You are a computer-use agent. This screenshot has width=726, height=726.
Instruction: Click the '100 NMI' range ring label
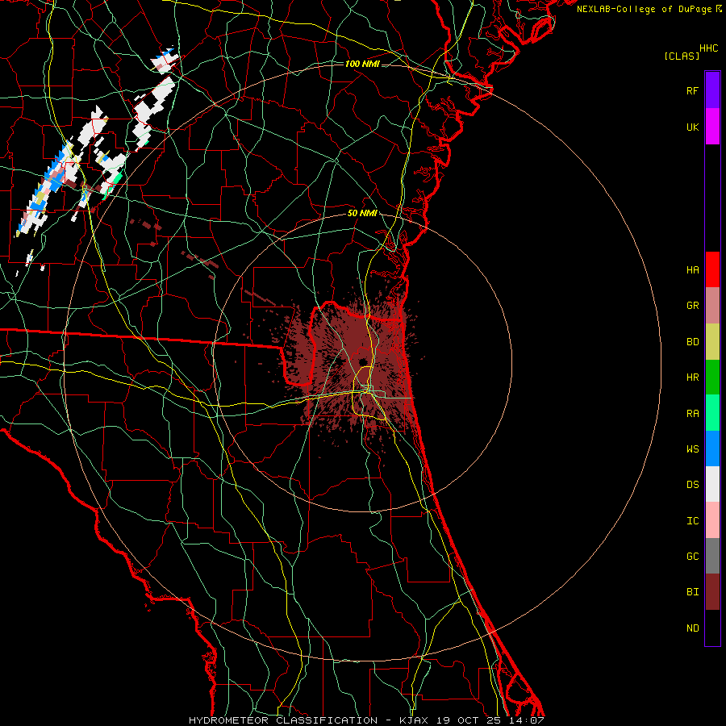pyautogui.click(x=362, y=64)
